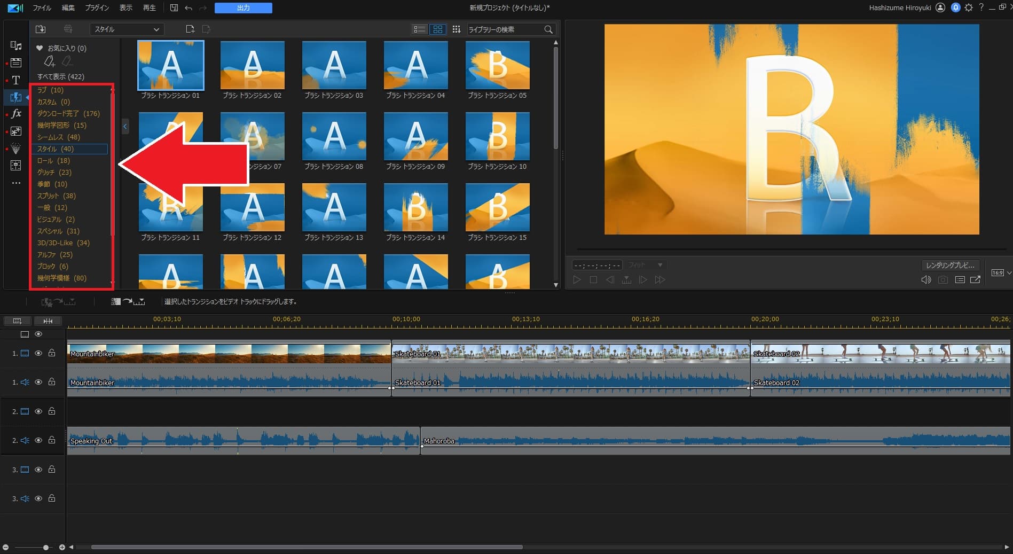
Task: Select ブラシ トランジション 13 thumbnail
Action: tap(334, 207)
